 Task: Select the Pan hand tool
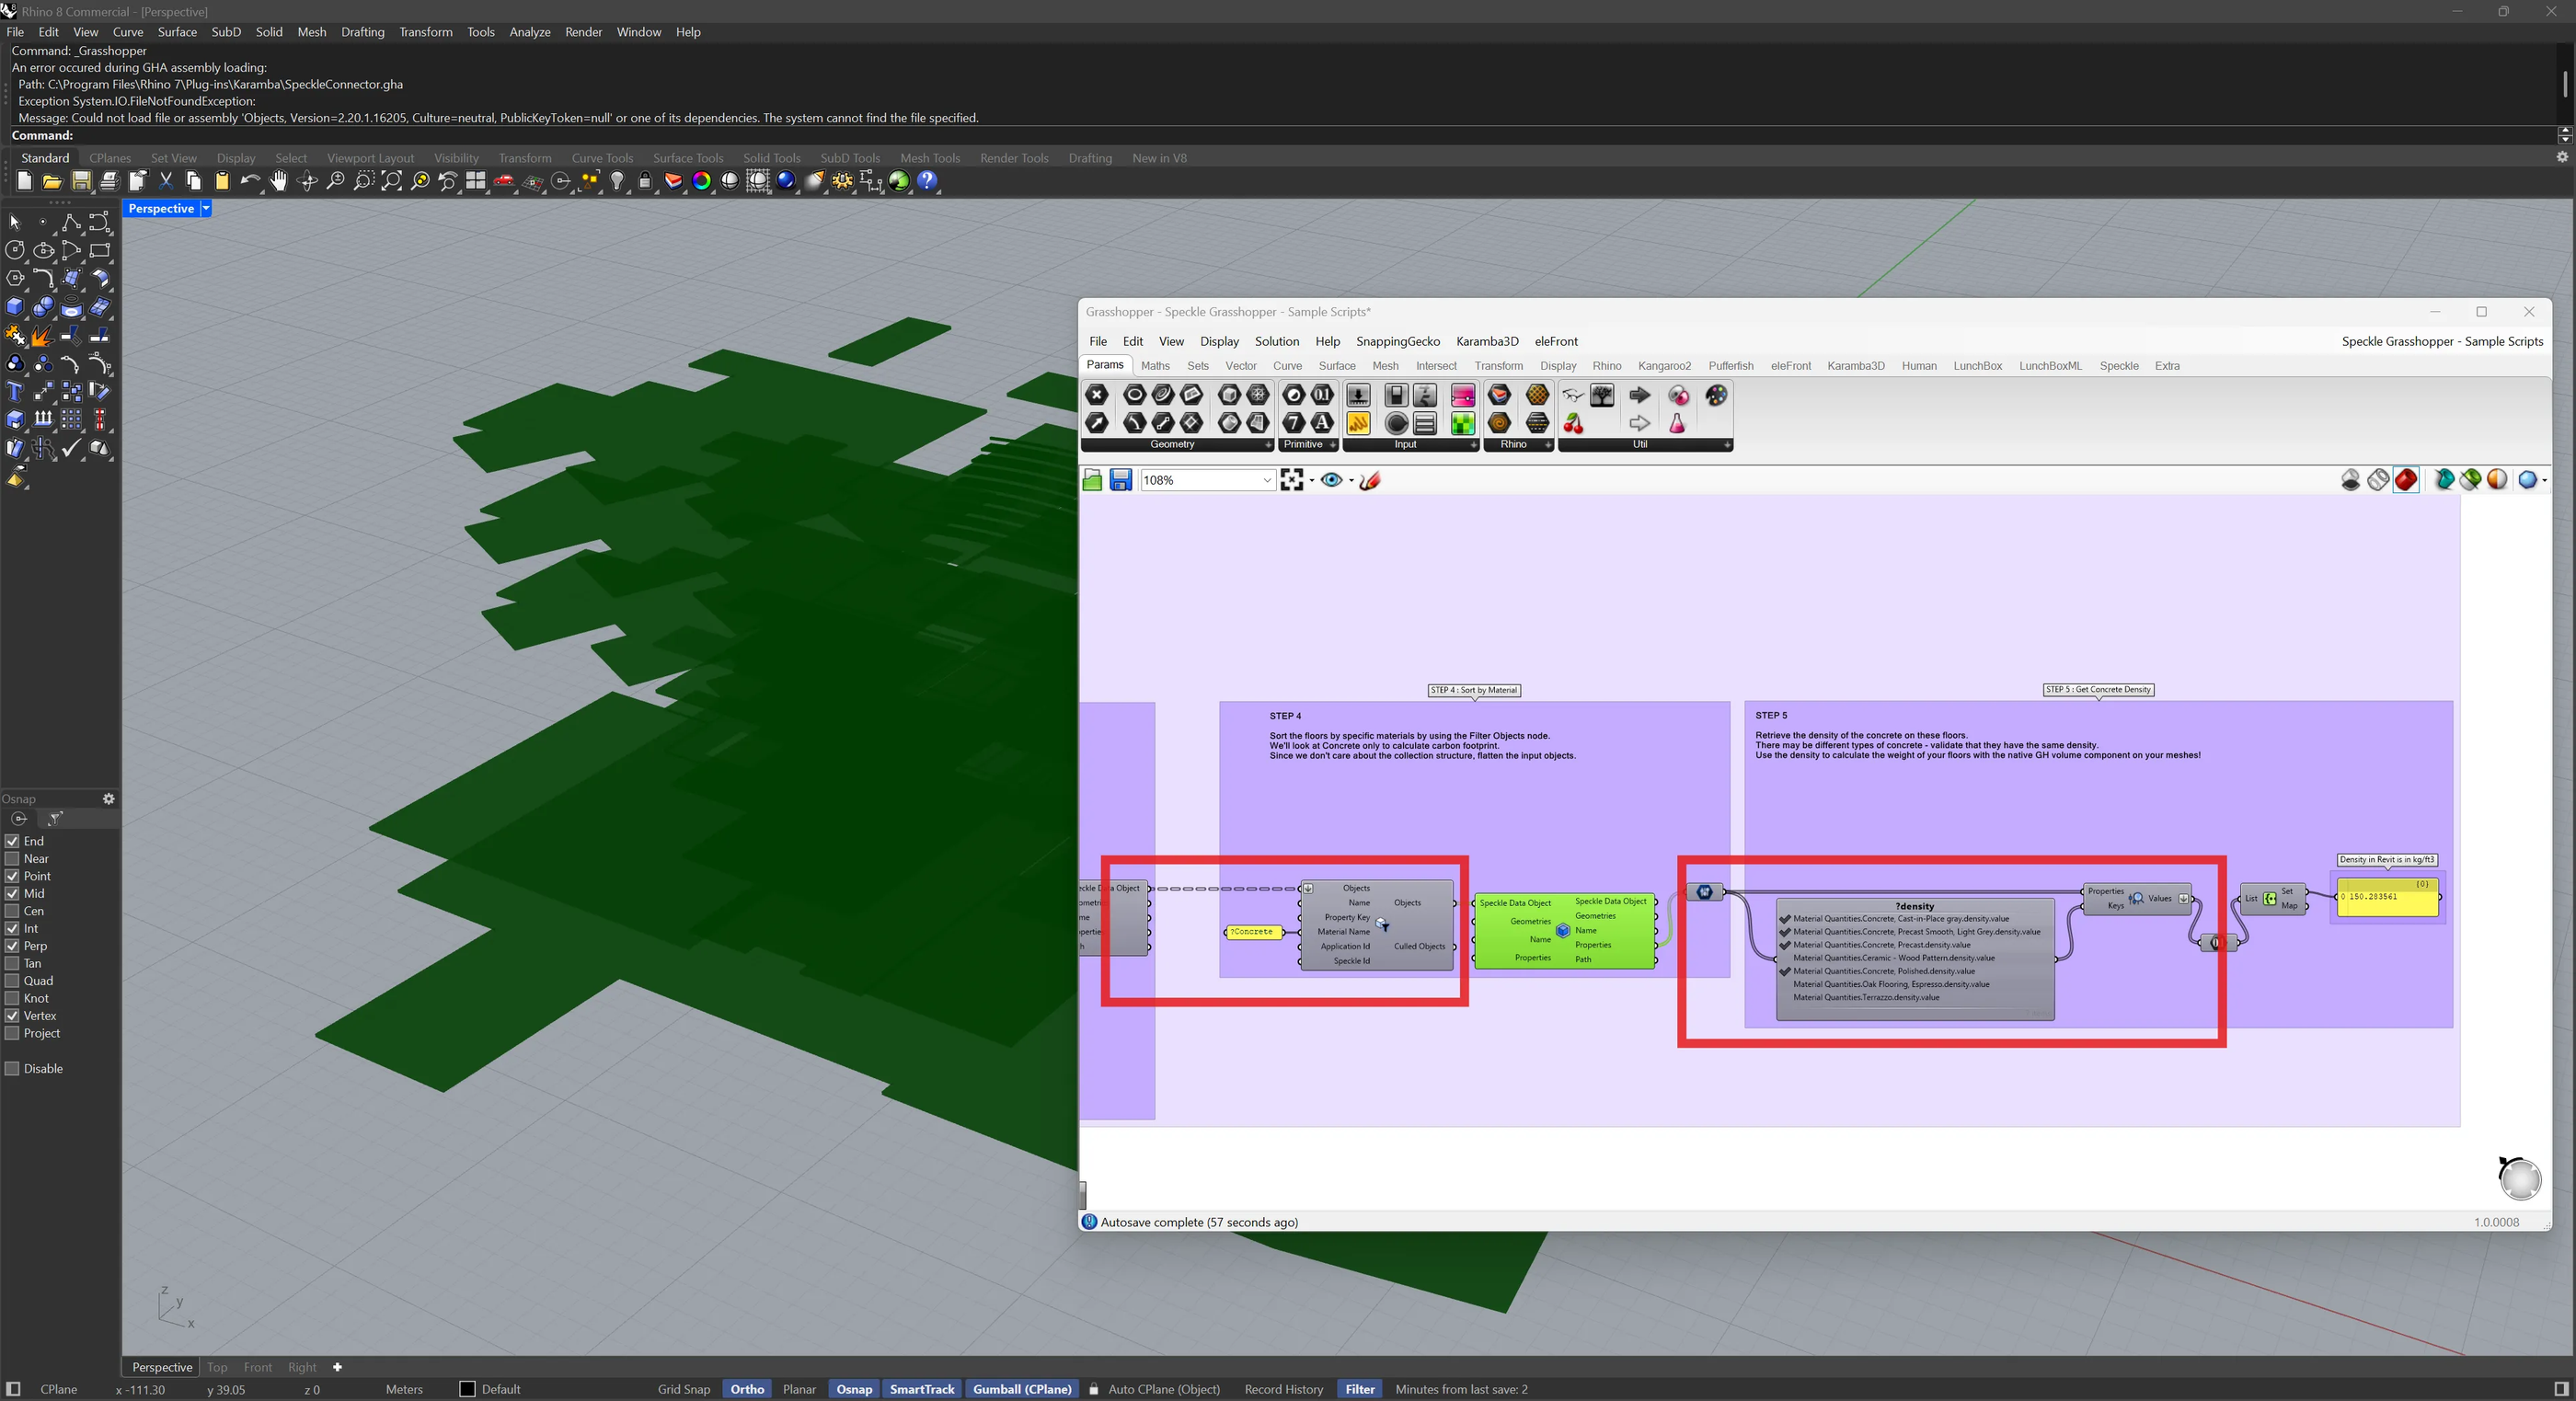[x=279, y=181]
